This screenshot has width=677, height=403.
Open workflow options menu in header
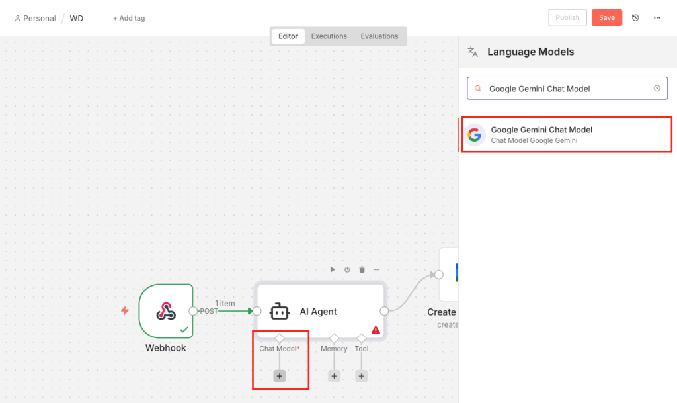click(x=657, y=18)
